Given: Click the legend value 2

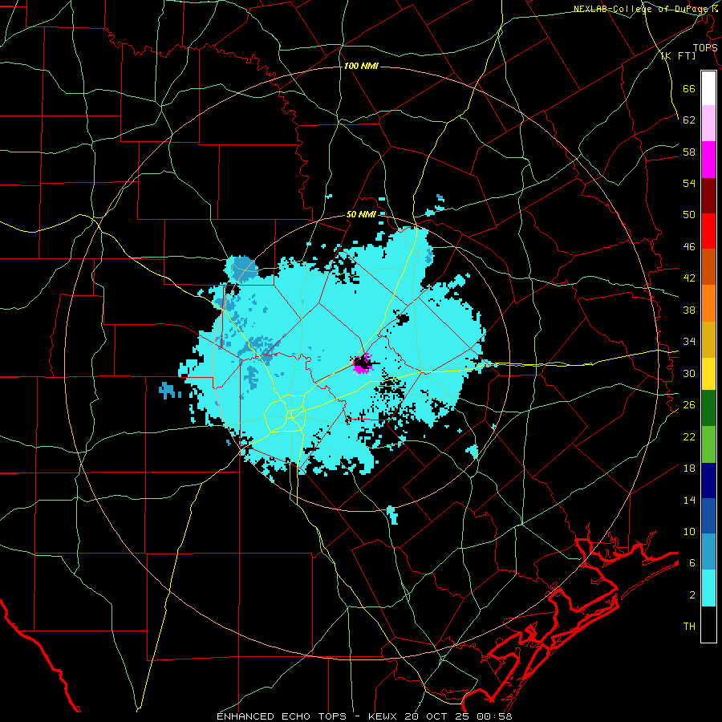Looking at the screenshot, I should (x=692, y=594).
